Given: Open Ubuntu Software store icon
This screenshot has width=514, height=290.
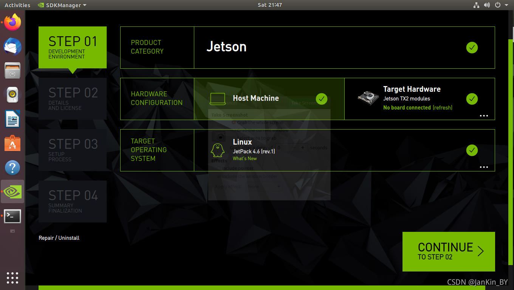Looking at the screenshot, I should [12, 143].
